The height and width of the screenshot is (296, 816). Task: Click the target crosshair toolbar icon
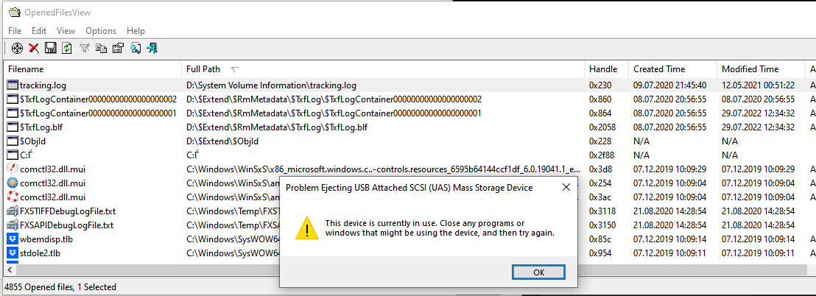[x=17, y=48]
